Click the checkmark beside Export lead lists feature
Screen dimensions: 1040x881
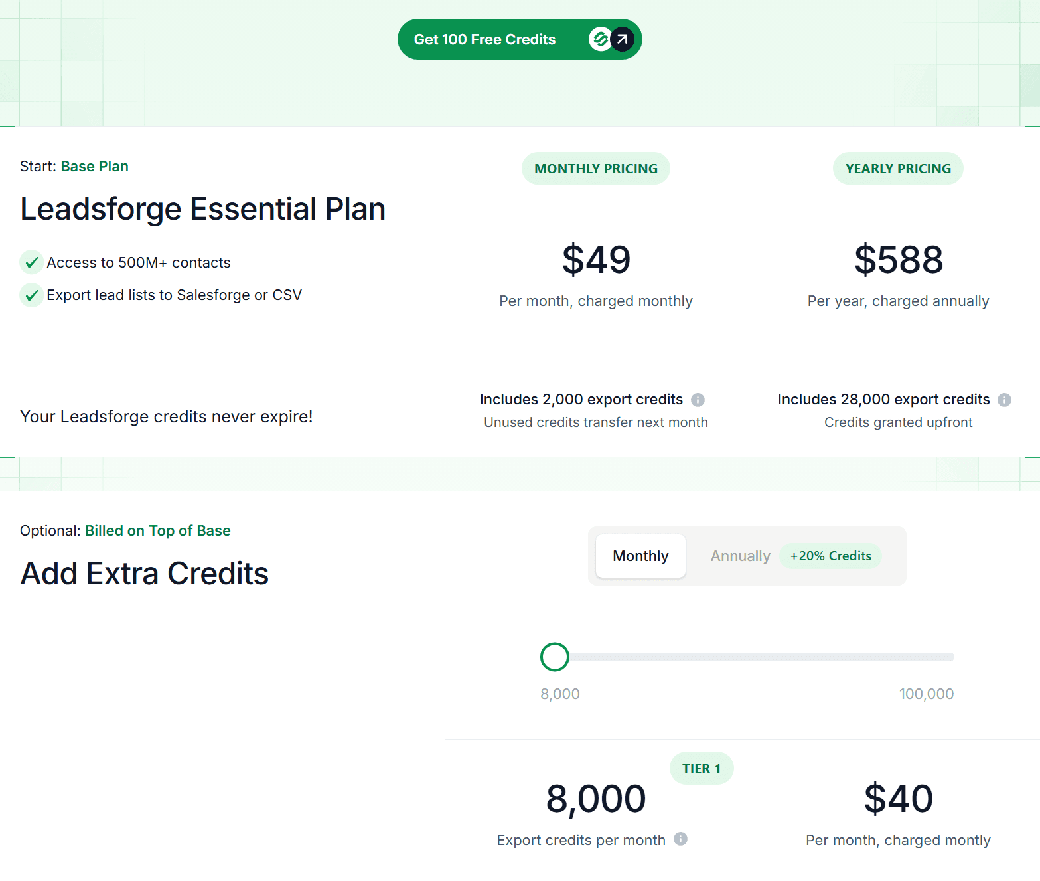(31, 295)
